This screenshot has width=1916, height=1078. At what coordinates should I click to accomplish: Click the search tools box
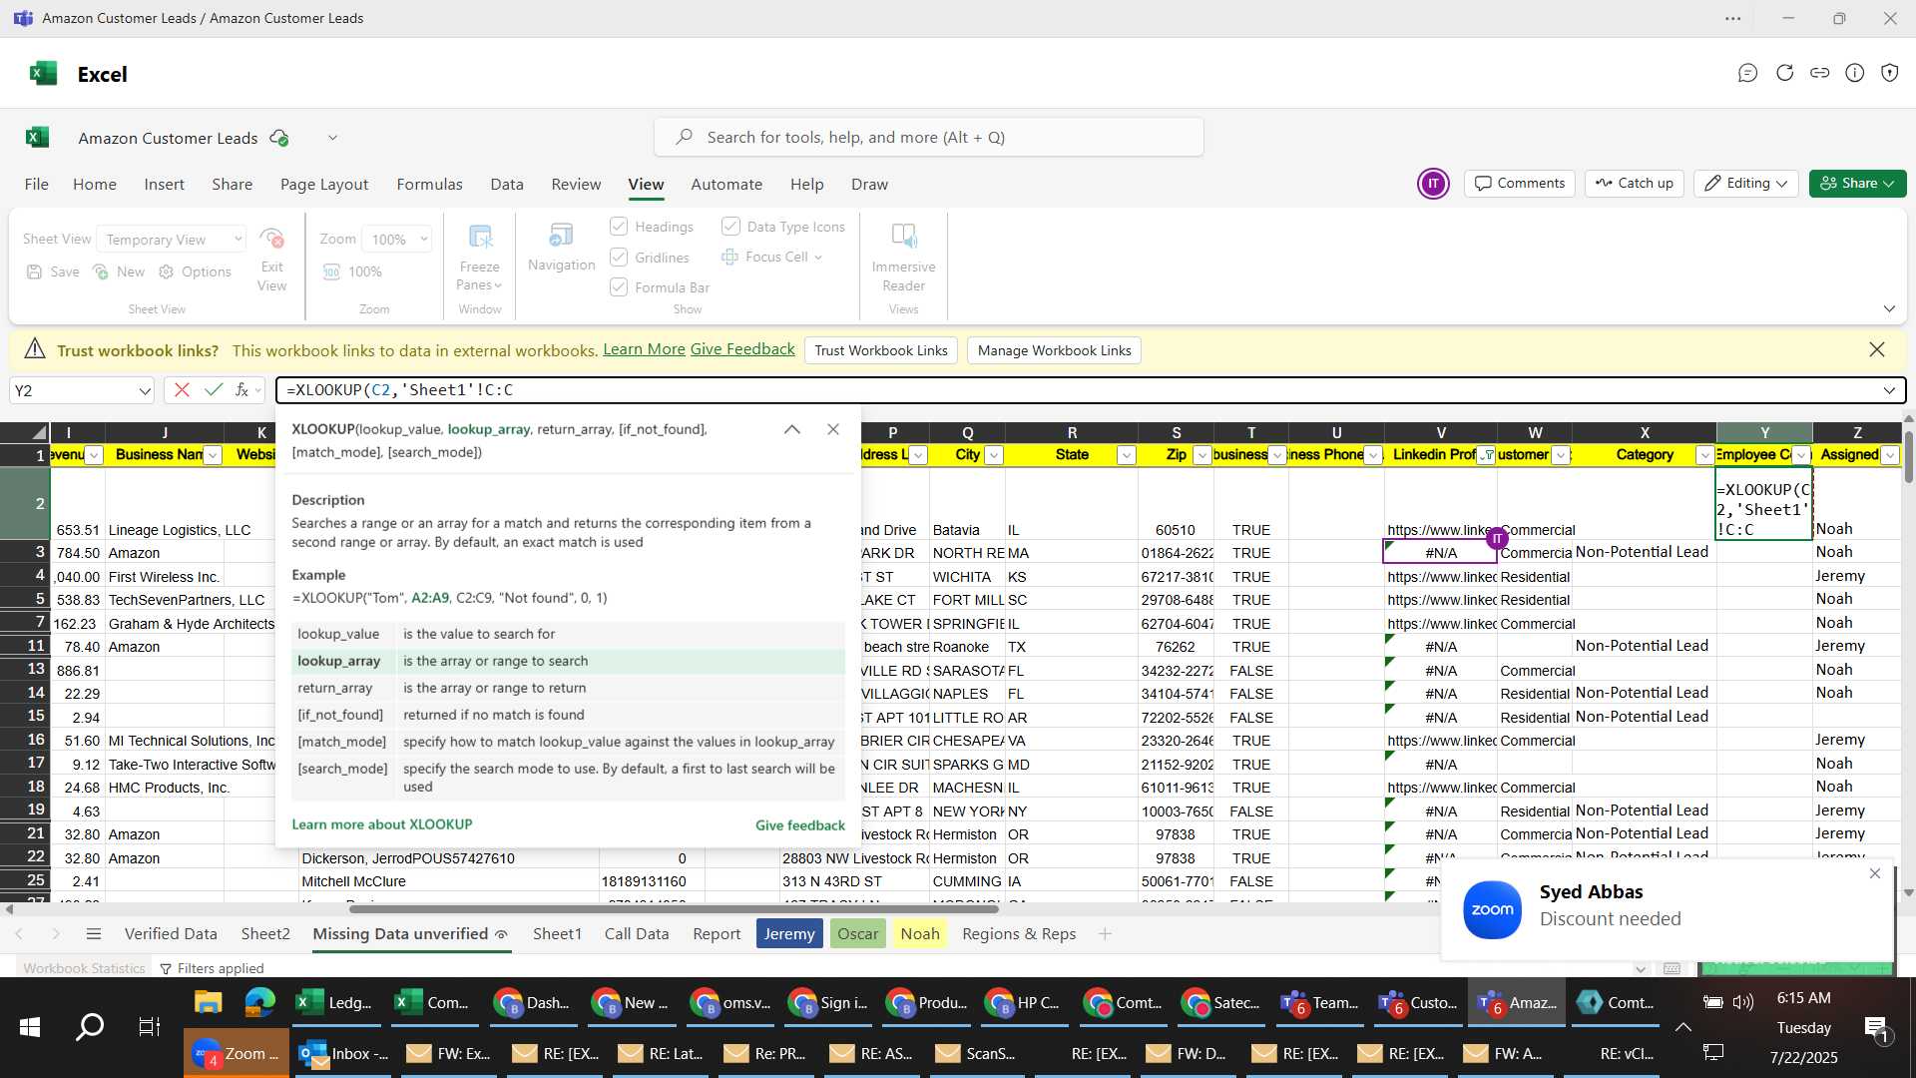929,137
